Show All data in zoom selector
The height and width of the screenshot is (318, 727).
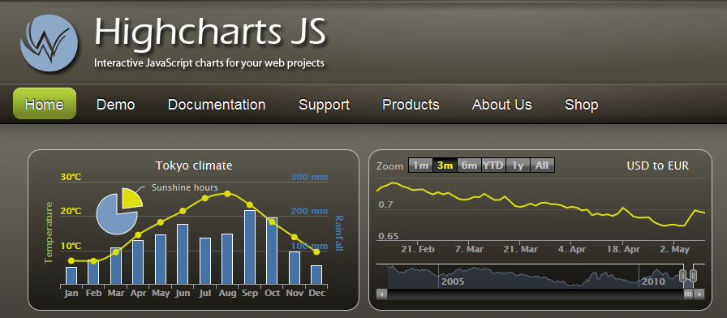tap(542, 165)
